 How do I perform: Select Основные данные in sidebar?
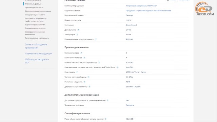point(33,4)
